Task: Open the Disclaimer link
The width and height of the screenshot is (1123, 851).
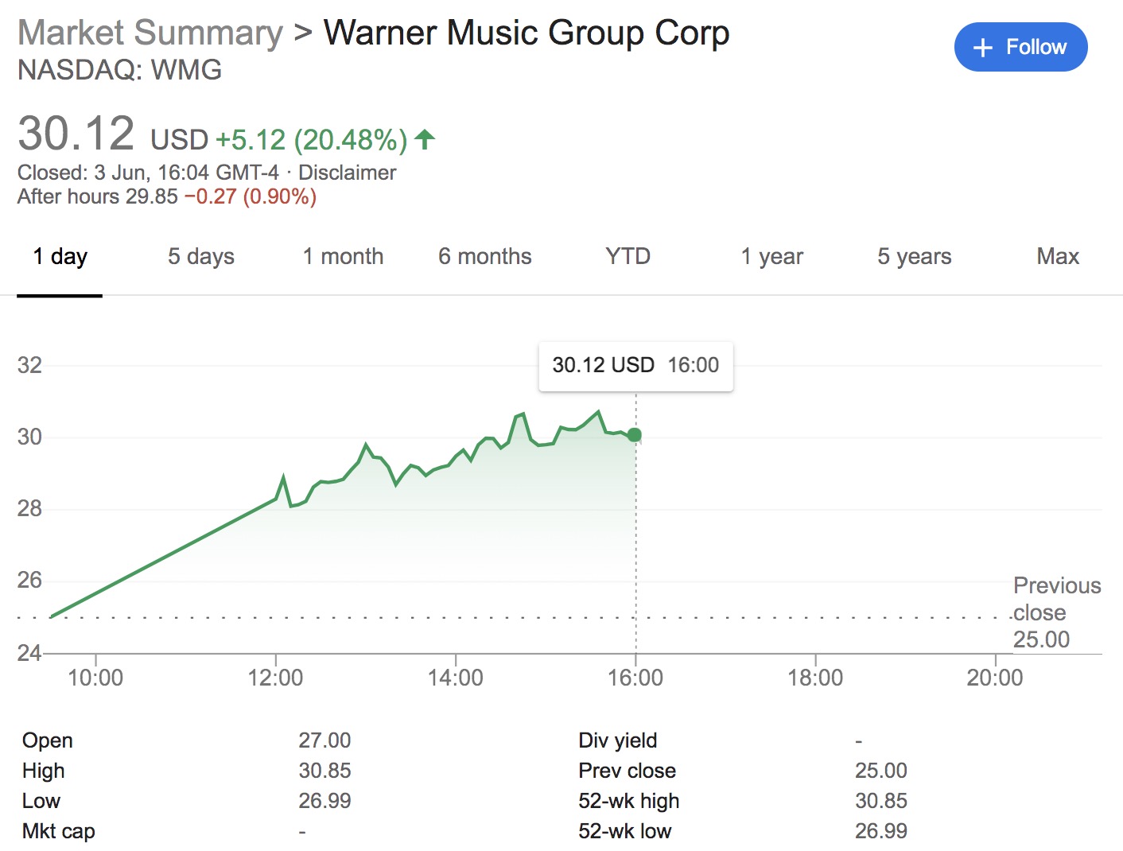Action: 347,172
